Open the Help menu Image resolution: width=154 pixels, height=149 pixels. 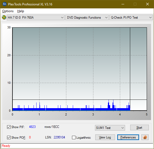coord(21,11)
